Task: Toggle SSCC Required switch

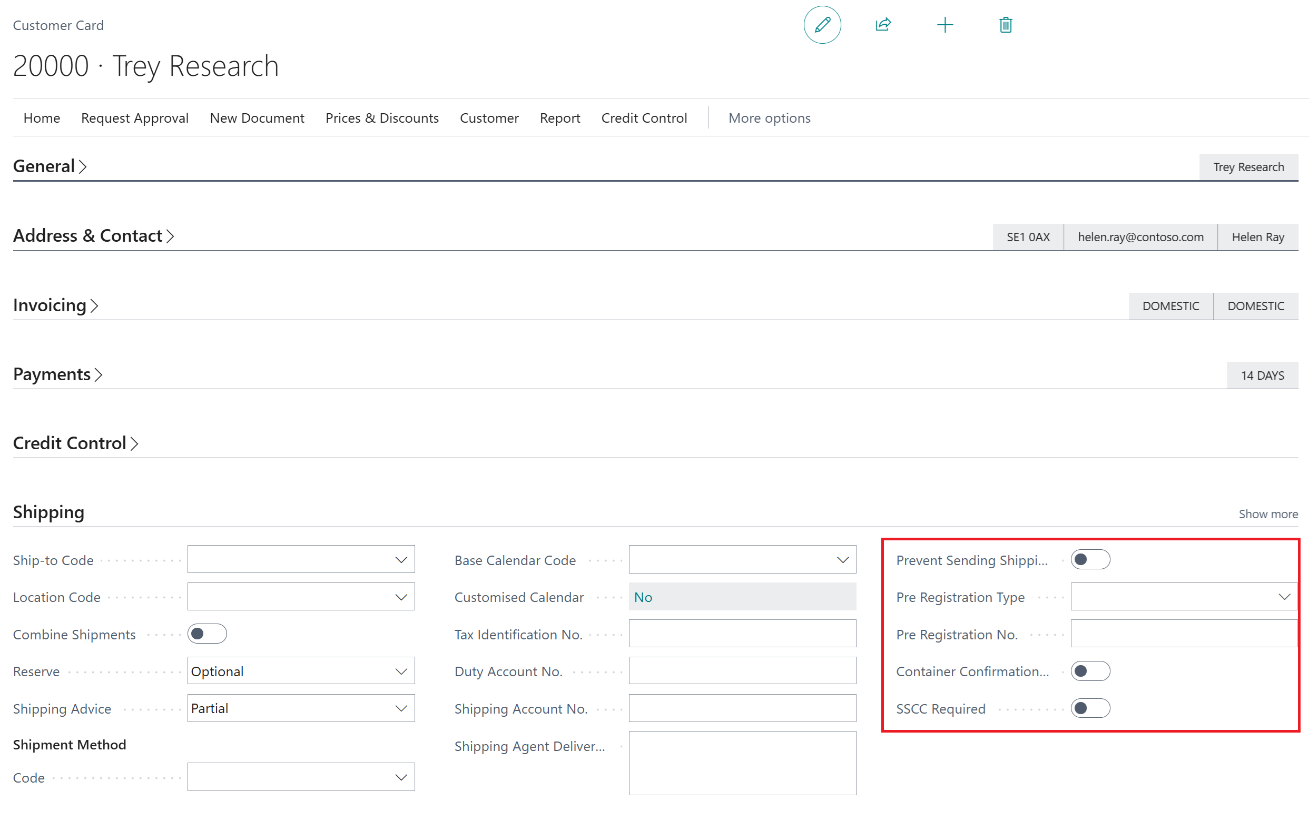Action: (x=1090, y=709)
